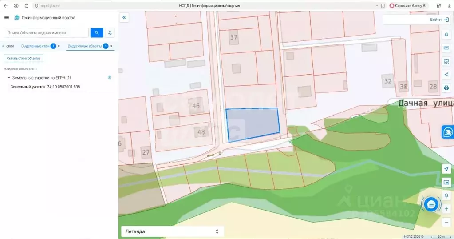Collapse the left sidebar panel
The width and height of the screenshot is (454, 239).
point(124,17)
